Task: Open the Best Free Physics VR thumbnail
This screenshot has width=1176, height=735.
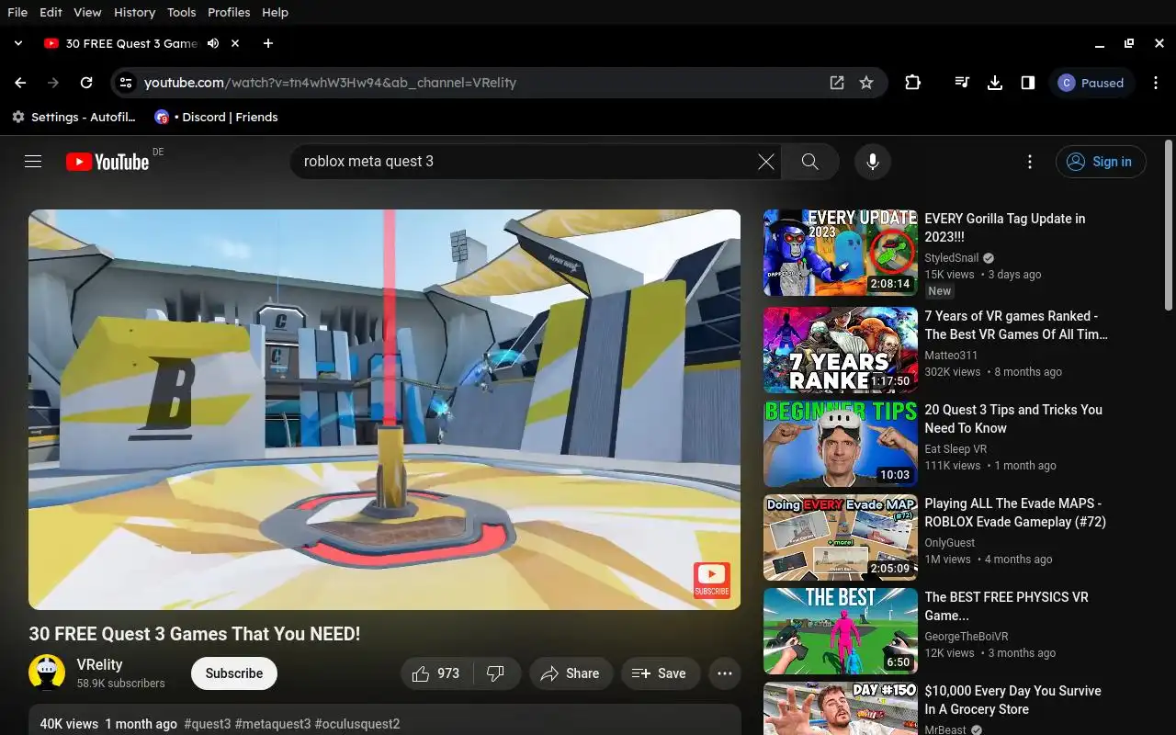Action: pyautogui.click(x=841, y=631)
